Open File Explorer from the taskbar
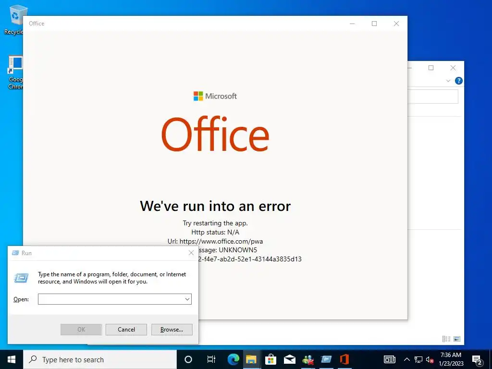The image size is (492, 369). pyautogui.click(x=251, y=359)
